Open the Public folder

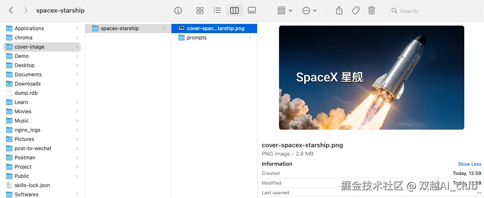point(42,176)
